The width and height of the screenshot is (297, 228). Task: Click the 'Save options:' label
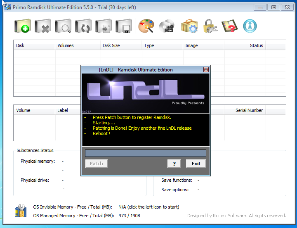pos(175,190)
